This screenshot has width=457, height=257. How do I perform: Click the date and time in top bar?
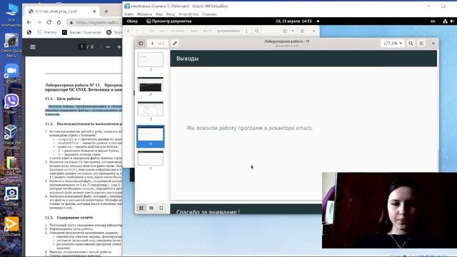293,21
